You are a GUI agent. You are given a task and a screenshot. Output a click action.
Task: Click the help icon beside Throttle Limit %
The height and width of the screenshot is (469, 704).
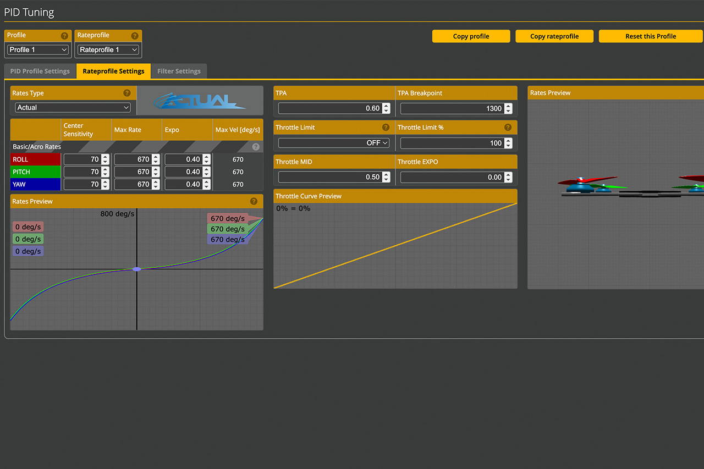click(508, 127)
